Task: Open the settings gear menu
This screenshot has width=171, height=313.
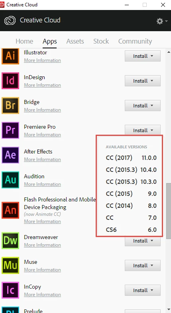Action: click(162, 21)
